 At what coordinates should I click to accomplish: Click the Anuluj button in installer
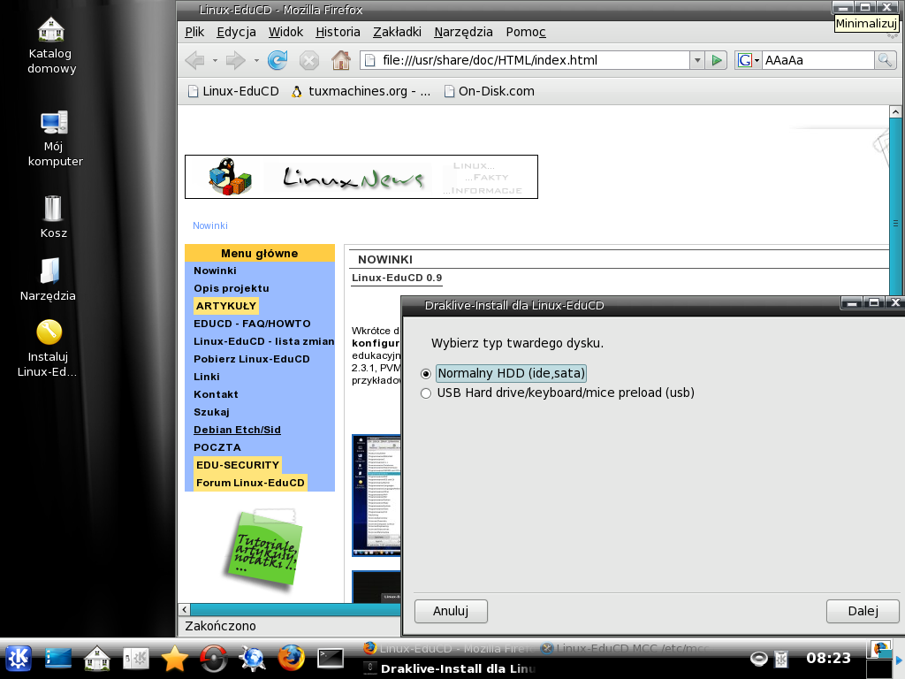[451, 611]
